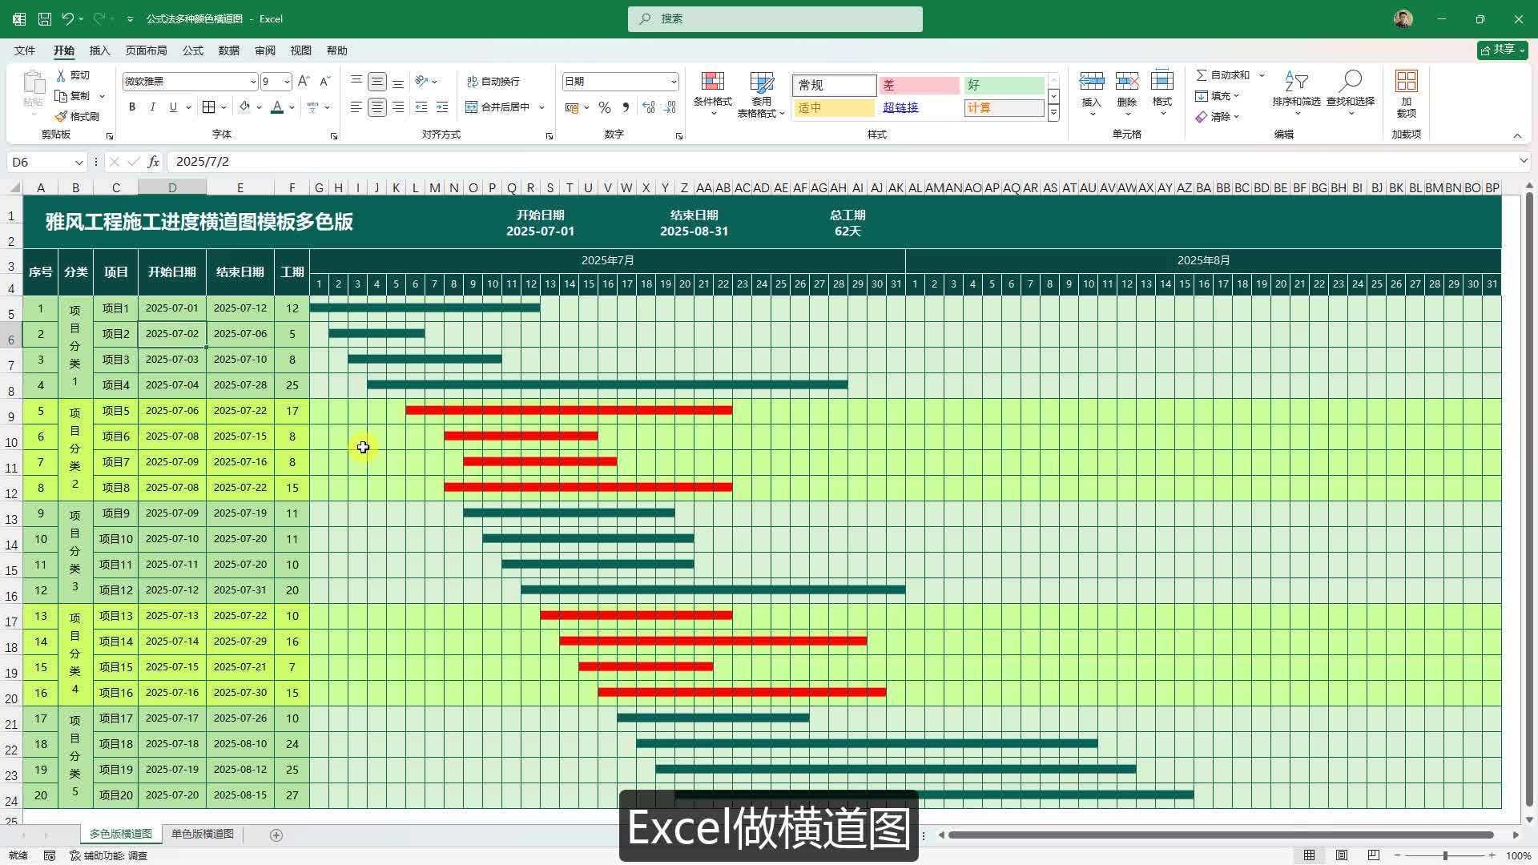Toggle Bold formatting

[x=131, y=107]
